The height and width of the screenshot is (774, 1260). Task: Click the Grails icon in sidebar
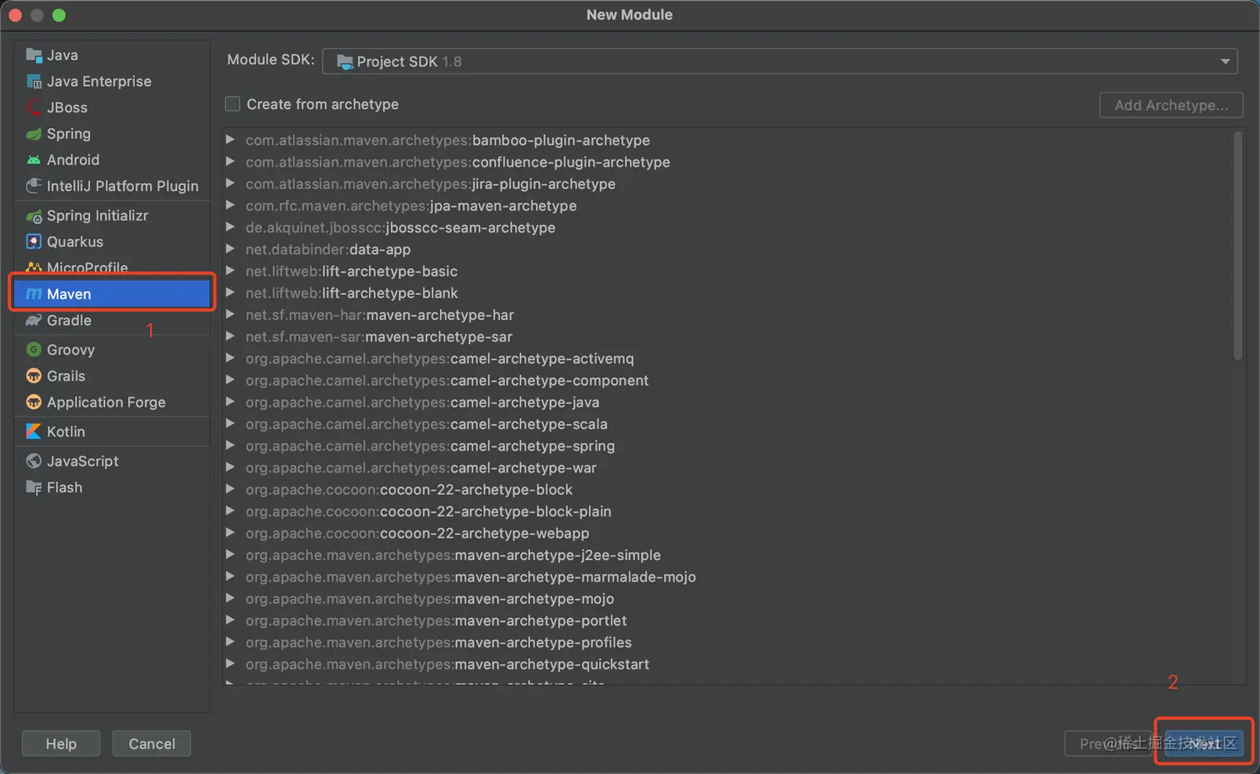[x=33, y=377]
